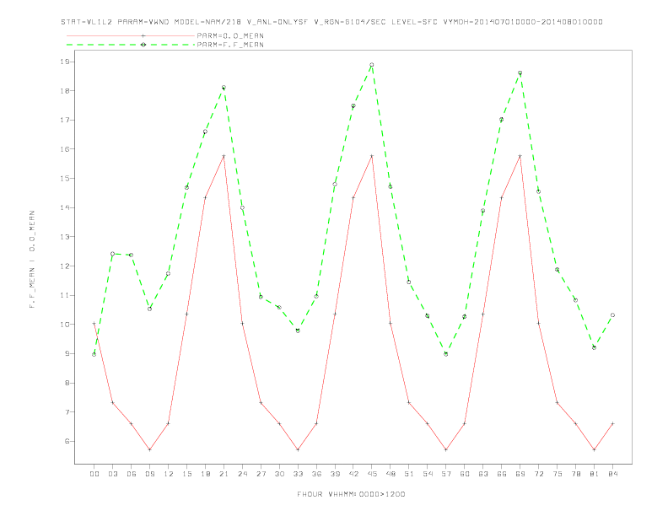The height and width of the screenshot is (516, 668).
Task: Click the x-axis tick label 72
Action: click(x=538, y=474)
